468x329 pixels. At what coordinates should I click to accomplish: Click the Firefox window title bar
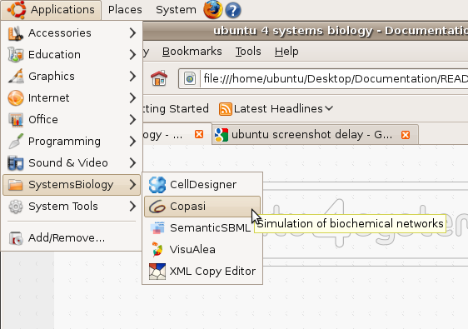pyautogui.click(x=305, y=31)
